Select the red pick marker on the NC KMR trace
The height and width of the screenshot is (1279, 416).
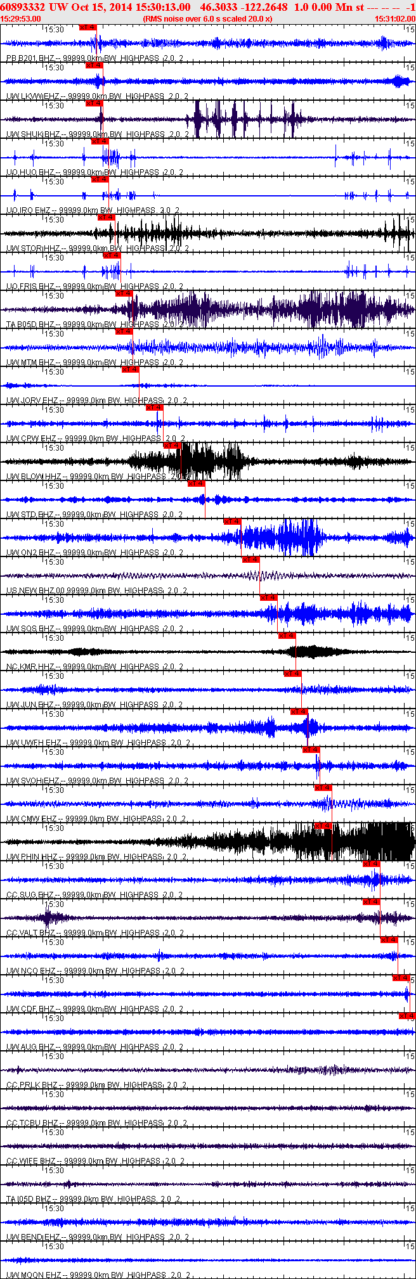[x=287, y=636]
